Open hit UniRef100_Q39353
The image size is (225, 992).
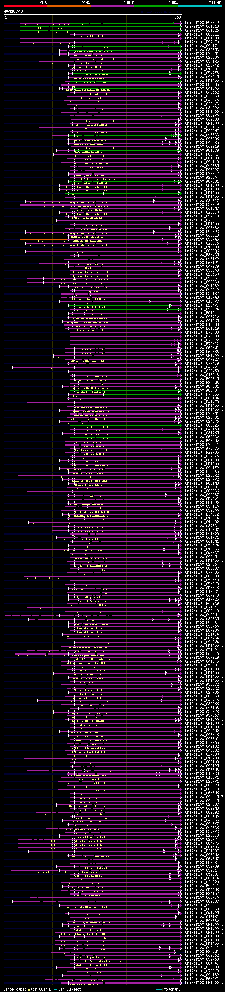tap(202, 50)
